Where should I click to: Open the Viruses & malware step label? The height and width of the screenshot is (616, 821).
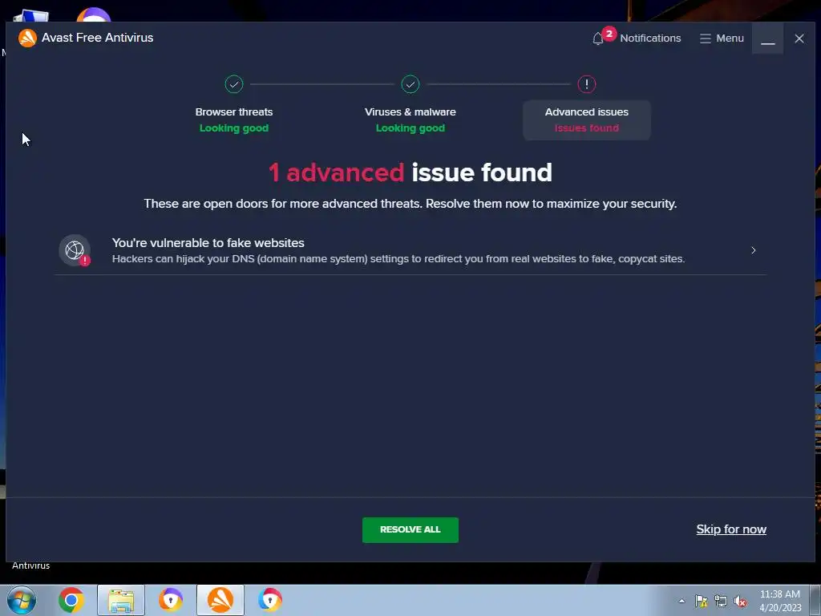[410, 111]
